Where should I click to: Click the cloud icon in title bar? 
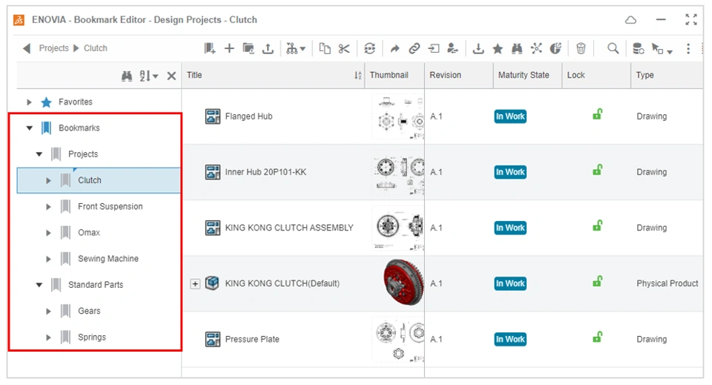point(630,20)
